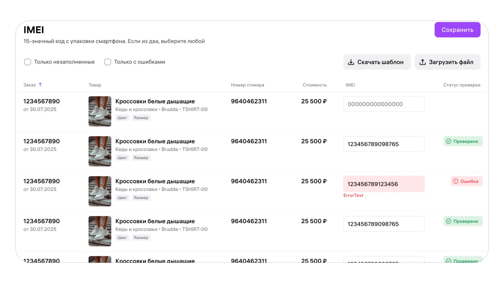The width and height of the screenshot is (504, 283).
Task: Click the fourth row Проверено status badge
Action: [x=463, y=221]
